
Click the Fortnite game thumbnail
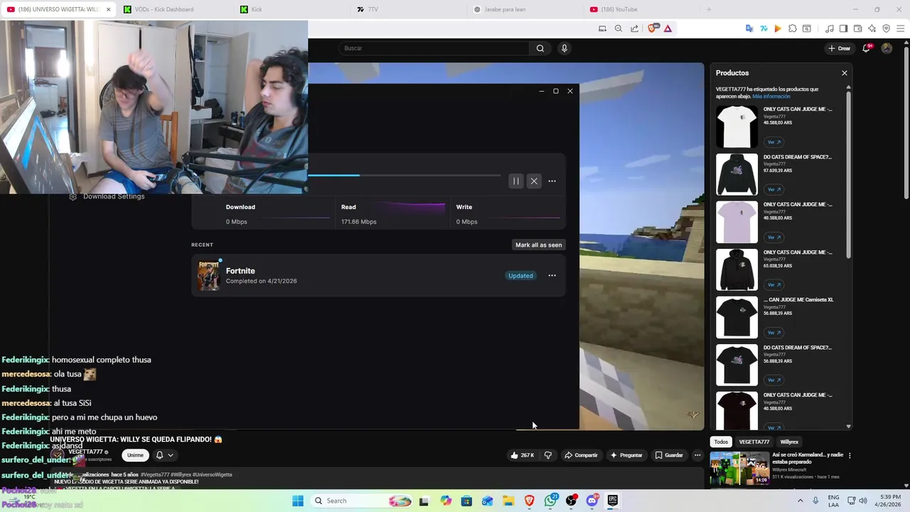click(x=209, y=275)
